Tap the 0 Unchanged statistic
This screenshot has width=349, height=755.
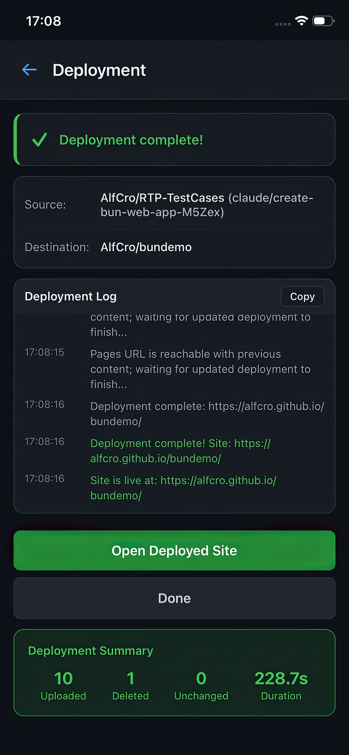201,685
